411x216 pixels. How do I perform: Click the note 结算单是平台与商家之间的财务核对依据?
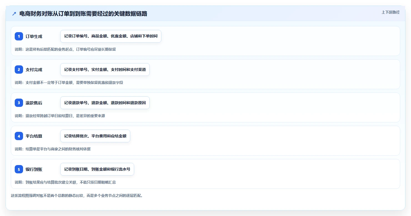point(53,149)
